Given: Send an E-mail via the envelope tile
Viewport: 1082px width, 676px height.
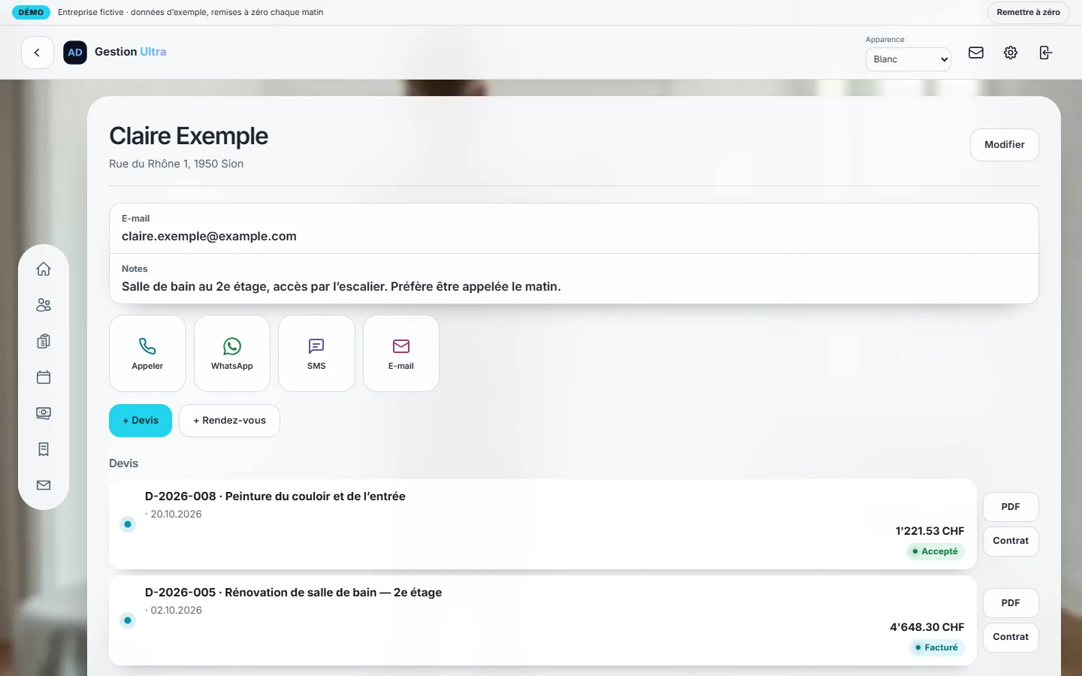Looking at the screenshot, I should click(401, 354).
